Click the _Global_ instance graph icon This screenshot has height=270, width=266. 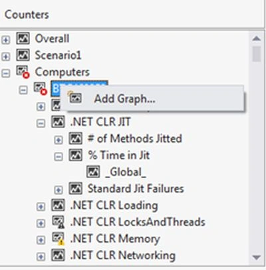coord(93,172)
